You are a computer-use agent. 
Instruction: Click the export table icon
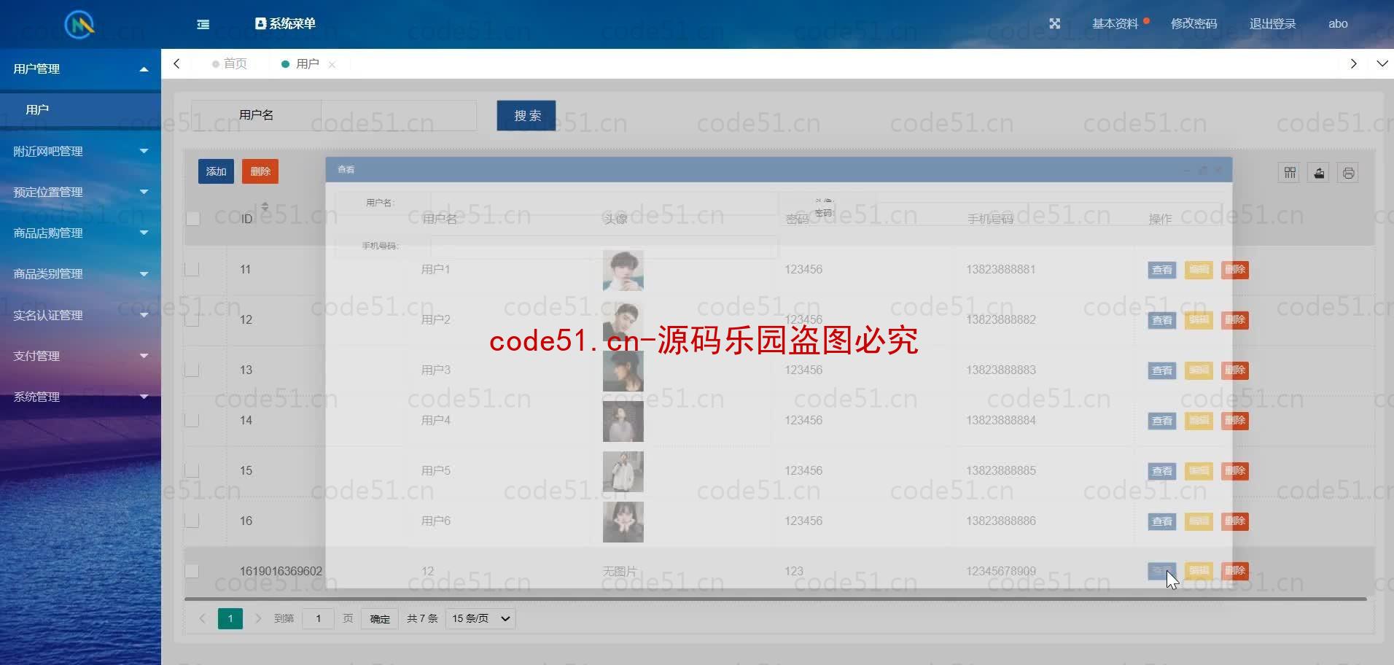click(x=1319, y=173)
